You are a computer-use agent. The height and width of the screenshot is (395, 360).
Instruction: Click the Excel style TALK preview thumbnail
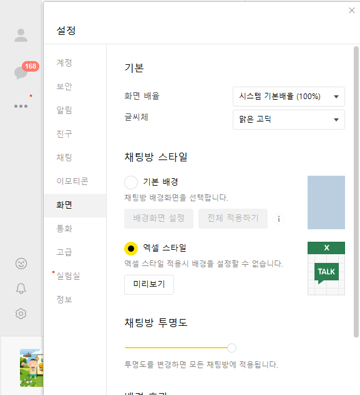click(x=326, y=269)
